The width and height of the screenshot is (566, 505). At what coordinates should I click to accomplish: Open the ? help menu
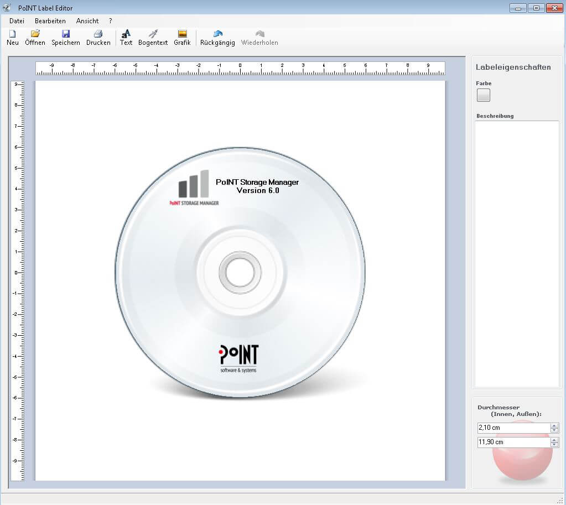coord(111,21)
